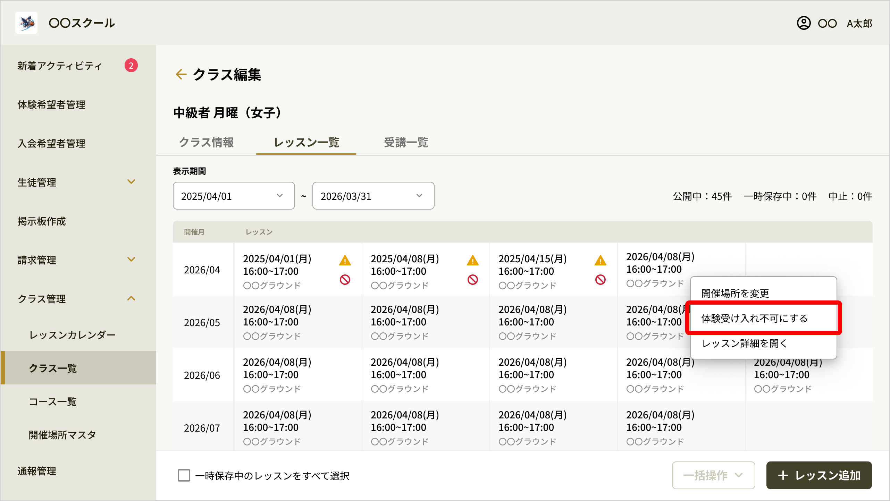Click the 中止：0件 status count

(x=850, y=196)
